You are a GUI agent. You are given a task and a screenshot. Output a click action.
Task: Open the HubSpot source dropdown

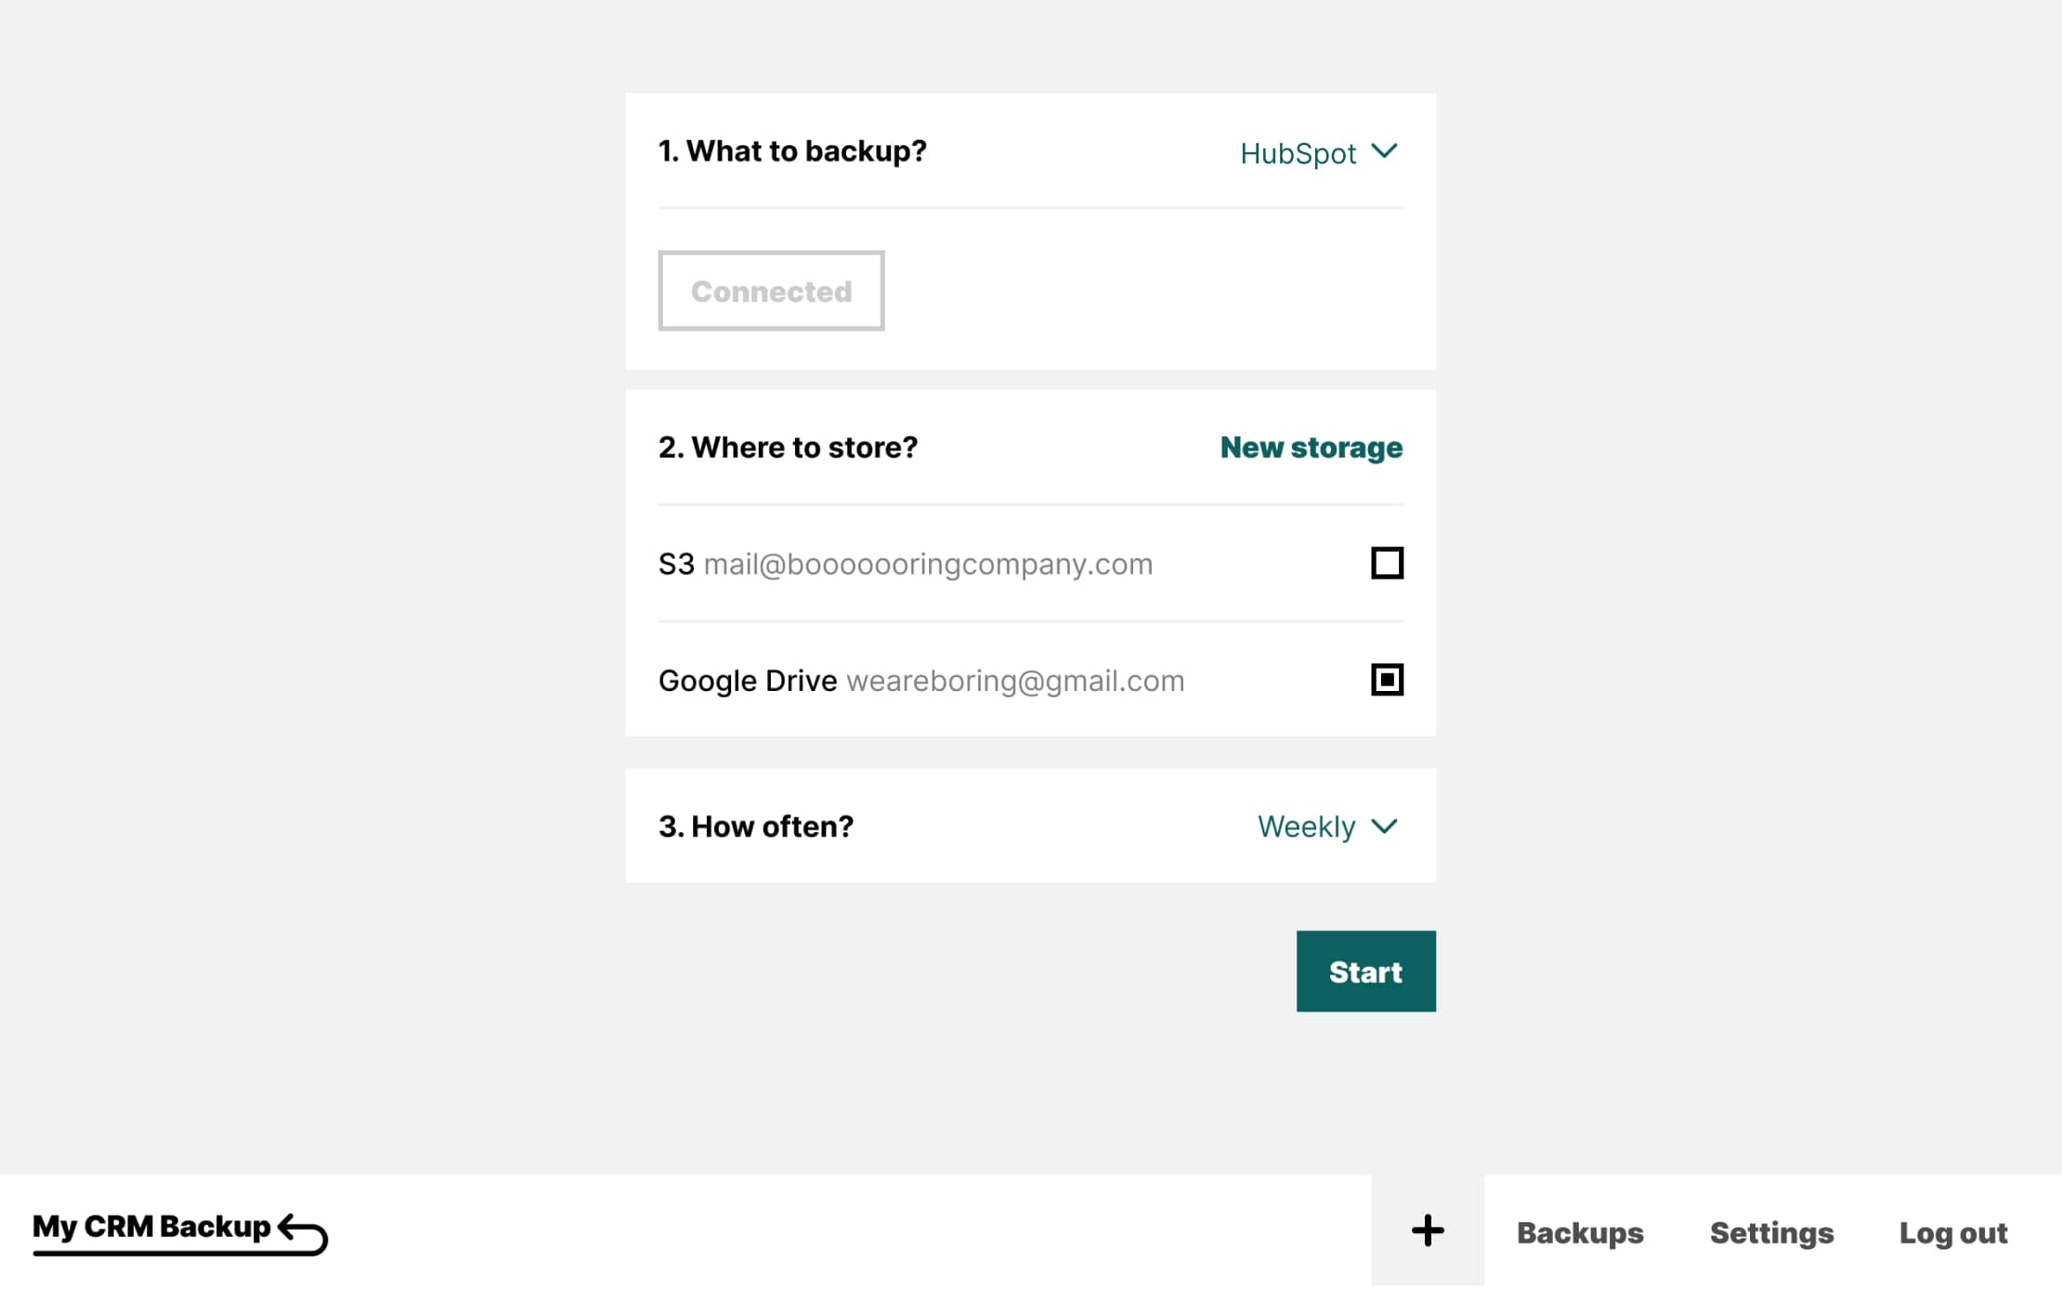click(x=1299, y=153)
